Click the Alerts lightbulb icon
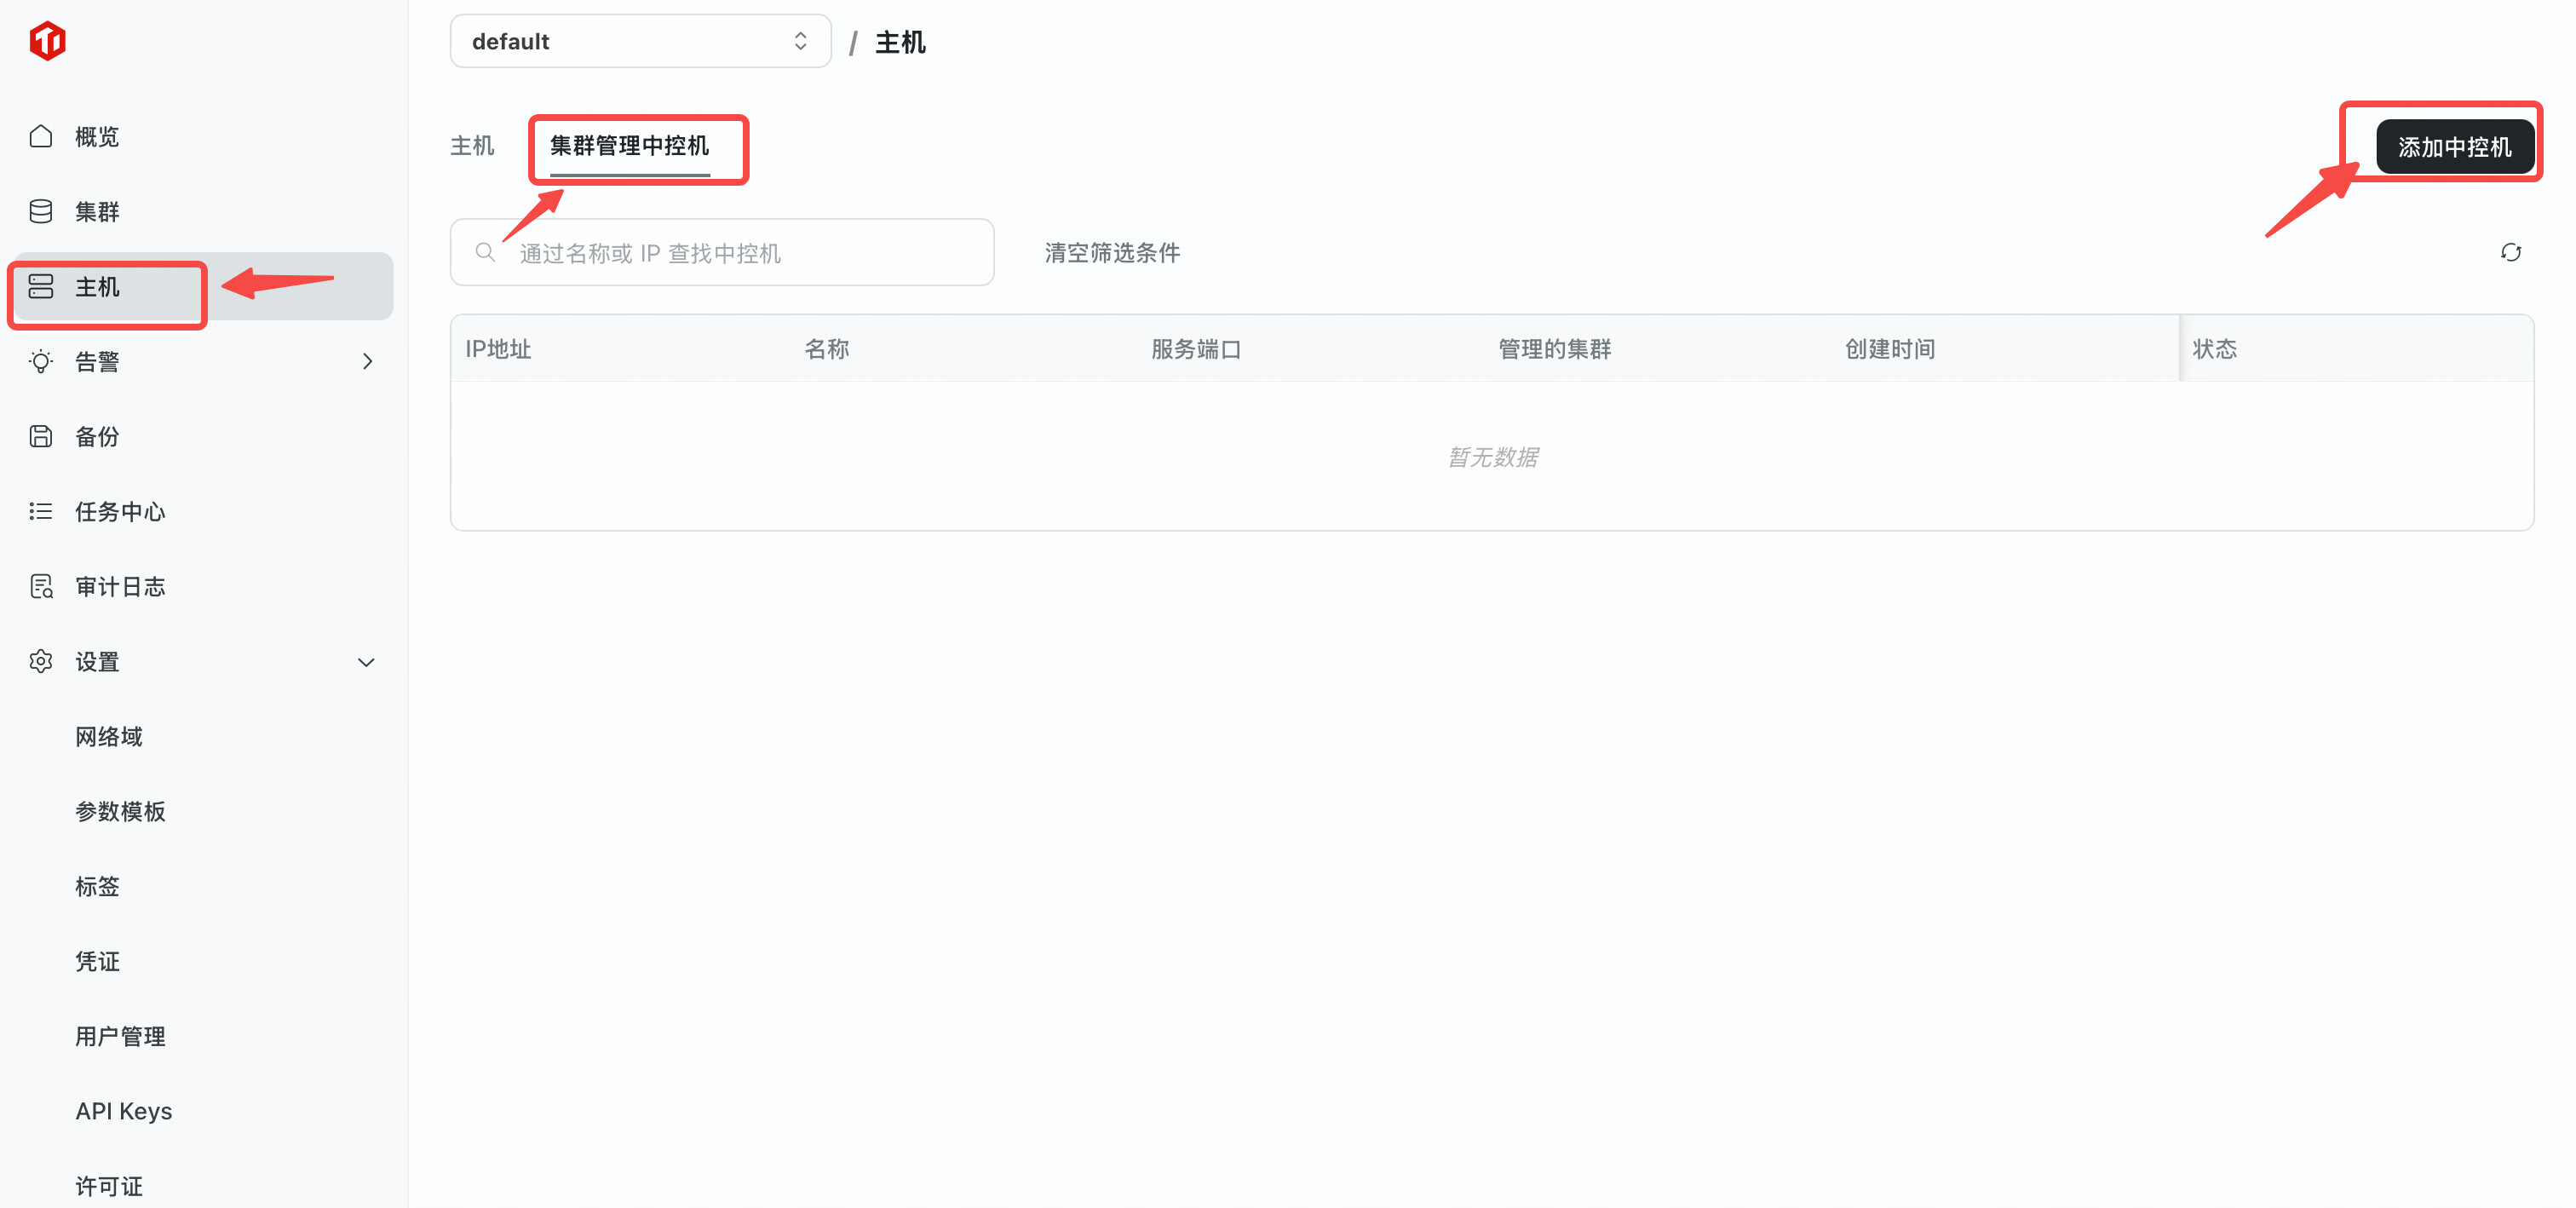The height and width of the screenshot is (1208, 2576). (x=41, y=361)
